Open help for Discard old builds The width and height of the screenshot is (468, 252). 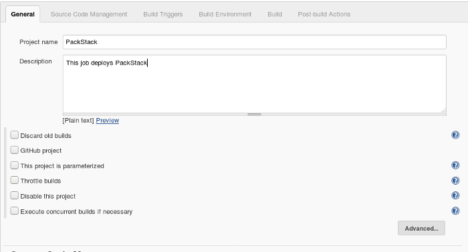455,135
